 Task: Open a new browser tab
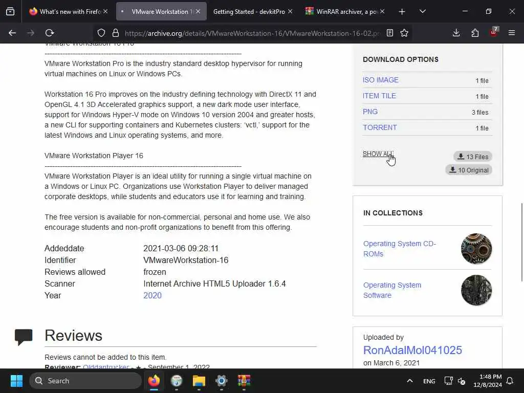click(x=402, y=12)
